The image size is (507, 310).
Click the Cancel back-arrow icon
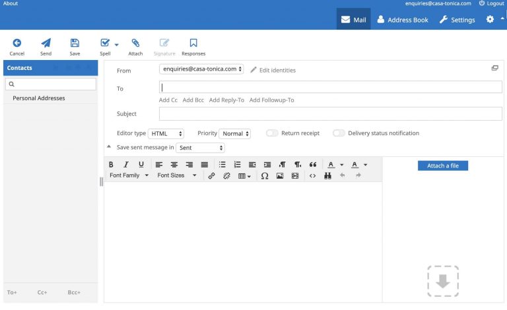(17, 43)
